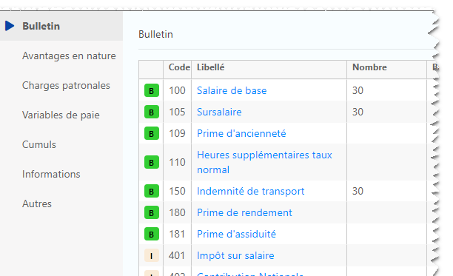Click the green B badge for Salaire de base

152,90
